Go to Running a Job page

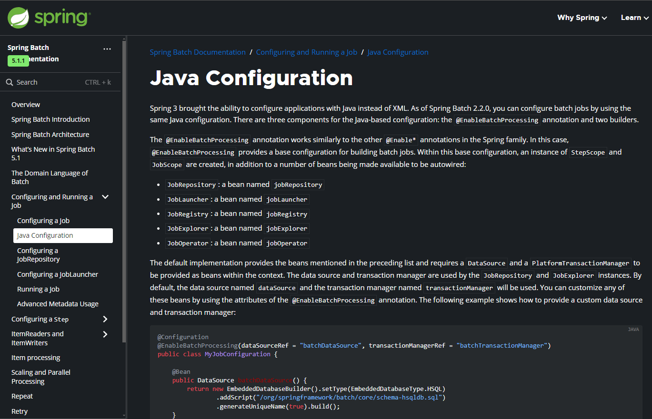pos(38,289)
